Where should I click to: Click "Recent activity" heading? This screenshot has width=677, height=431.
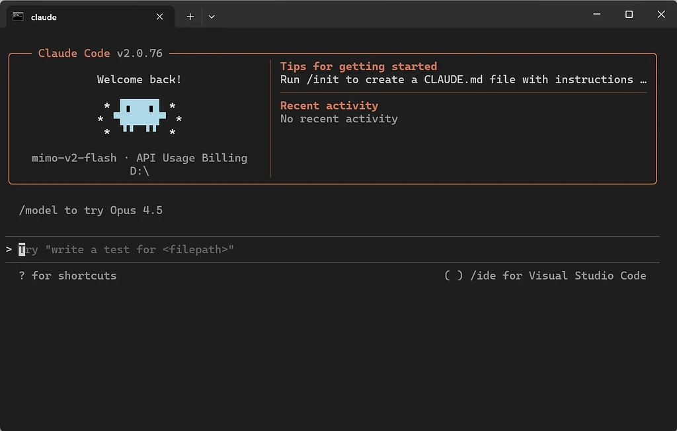point(329,106)
